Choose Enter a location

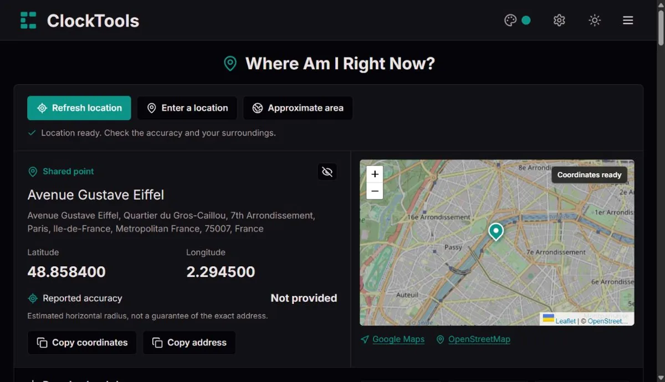[187, 108]
